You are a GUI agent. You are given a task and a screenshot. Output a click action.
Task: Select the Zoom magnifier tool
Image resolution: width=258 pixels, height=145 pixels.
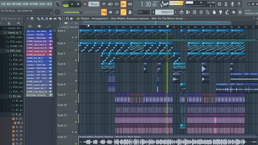coord(67,19)
